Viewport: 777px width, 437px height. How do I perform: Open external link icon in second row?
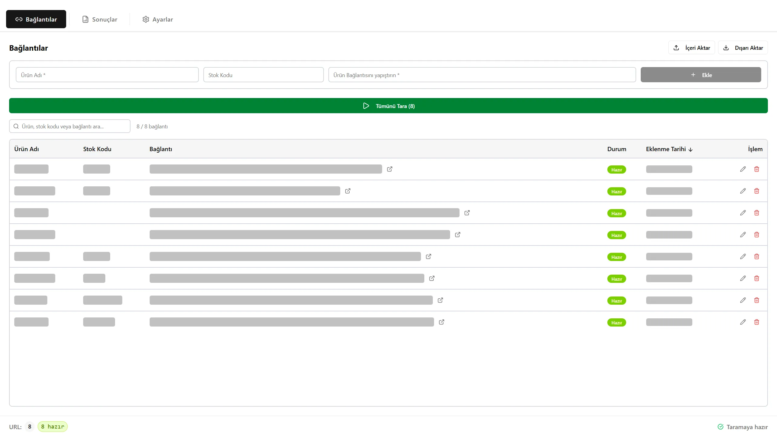348,191
